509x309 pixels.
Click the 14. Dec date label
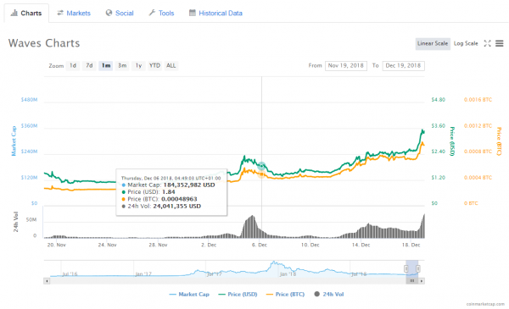[x=361, y=245]
